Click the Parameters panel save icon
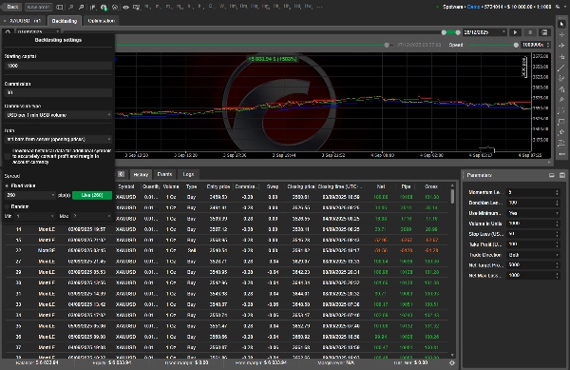This screenshot has height=370, width=570. pyautogui.click(x=562, y=175)
